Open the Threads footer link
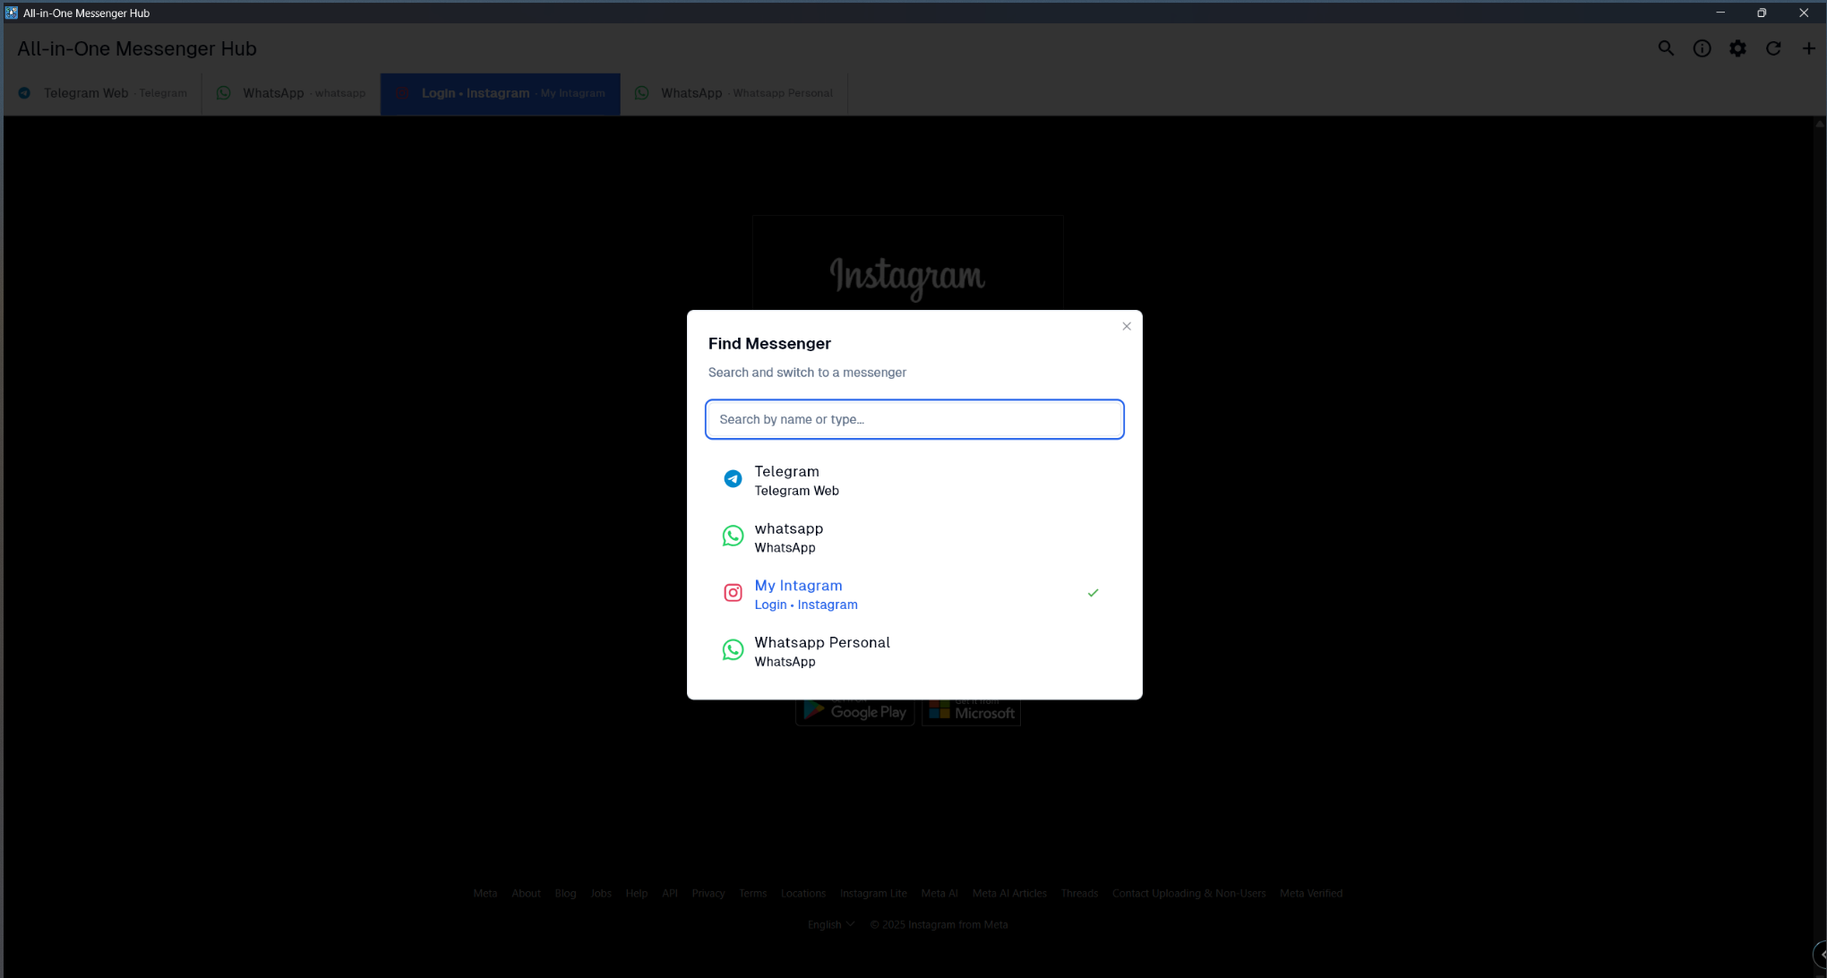1827x978 pixels. [x=1079, y=893]
